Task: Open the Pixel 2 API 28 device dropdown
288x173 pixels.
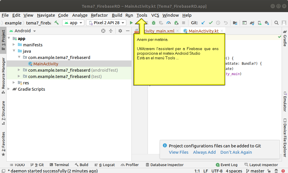Action: click(x=106, y=23)
